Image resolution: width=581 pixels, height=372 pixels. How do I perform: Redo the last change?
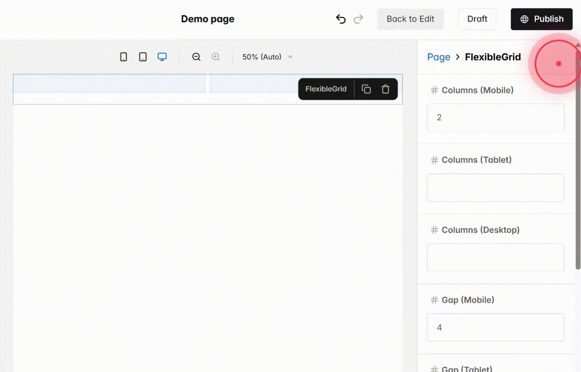[359, 19]
